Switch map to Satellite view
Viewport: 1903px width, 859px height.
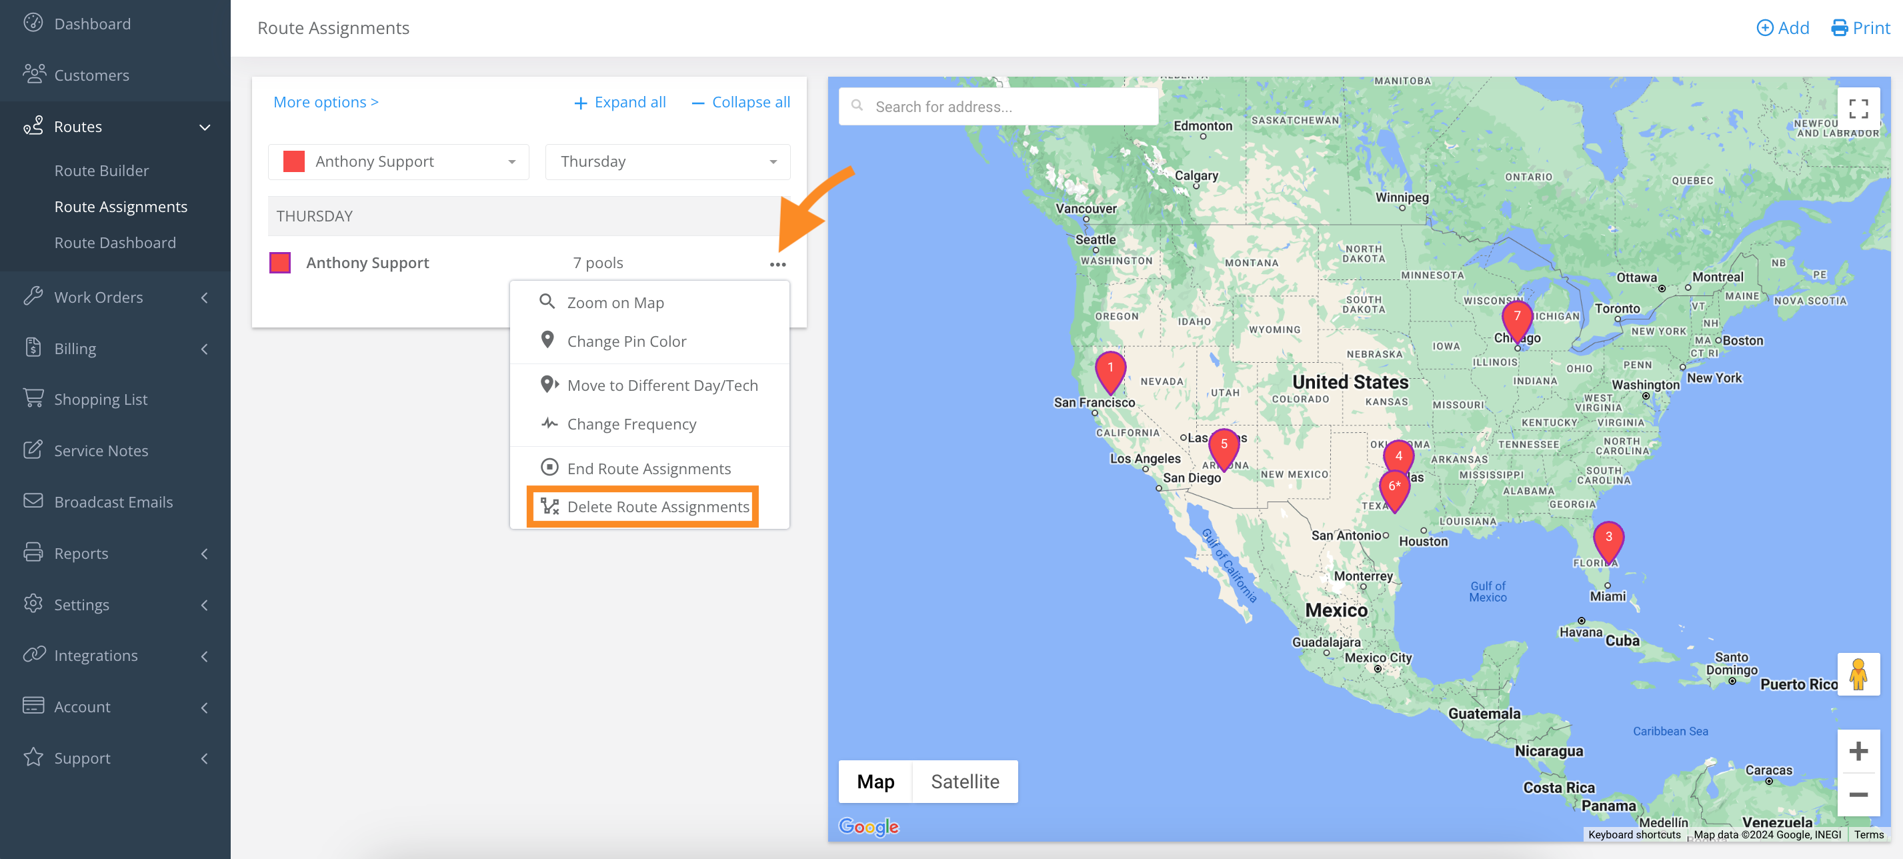pos(964,781)
